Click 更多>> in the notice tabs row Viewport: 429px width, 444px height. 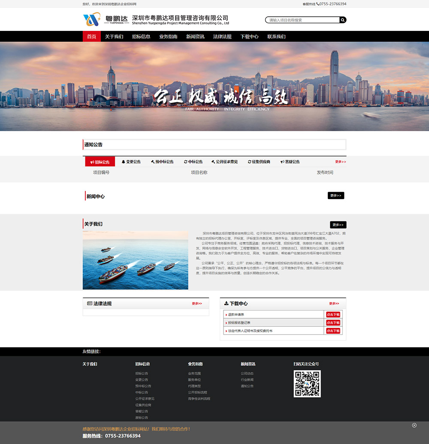[340, 162]
